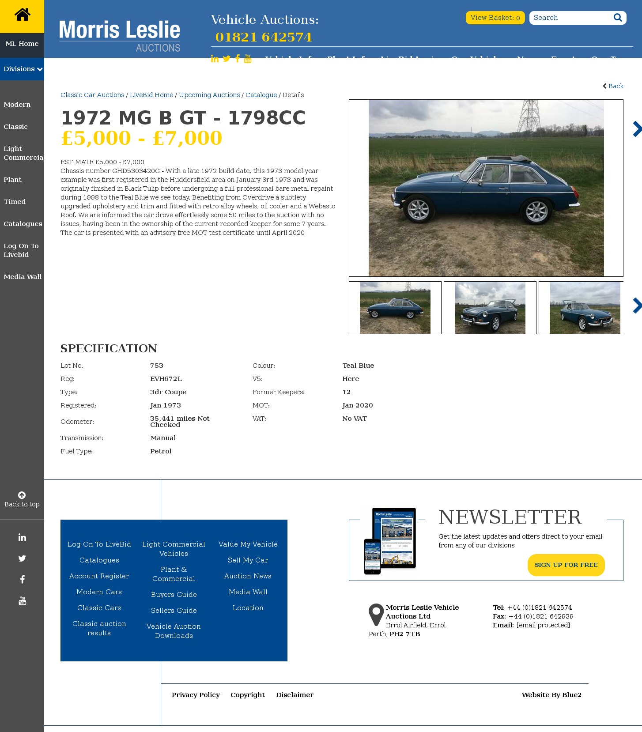This screenshot has height=732, width=642.
Task: Open LinkedIn icon in header
Action: (x=215, y=59)
